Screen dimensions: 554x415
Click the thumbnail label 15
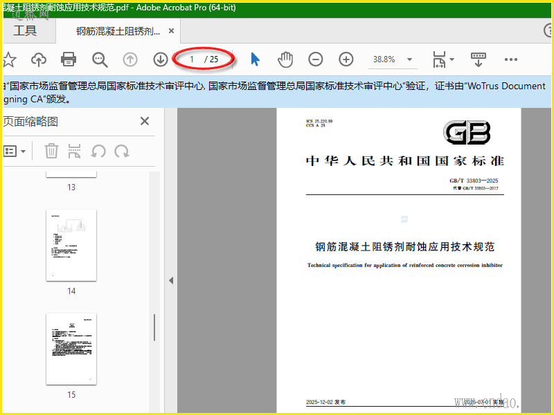click(71, 395)
